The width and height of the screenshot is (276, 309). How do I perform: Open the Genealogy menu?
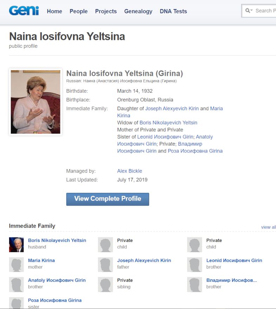138,11
